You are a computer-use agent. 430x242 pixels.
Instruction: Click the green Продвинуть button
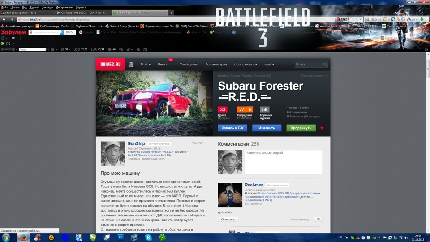coord(301,128)
